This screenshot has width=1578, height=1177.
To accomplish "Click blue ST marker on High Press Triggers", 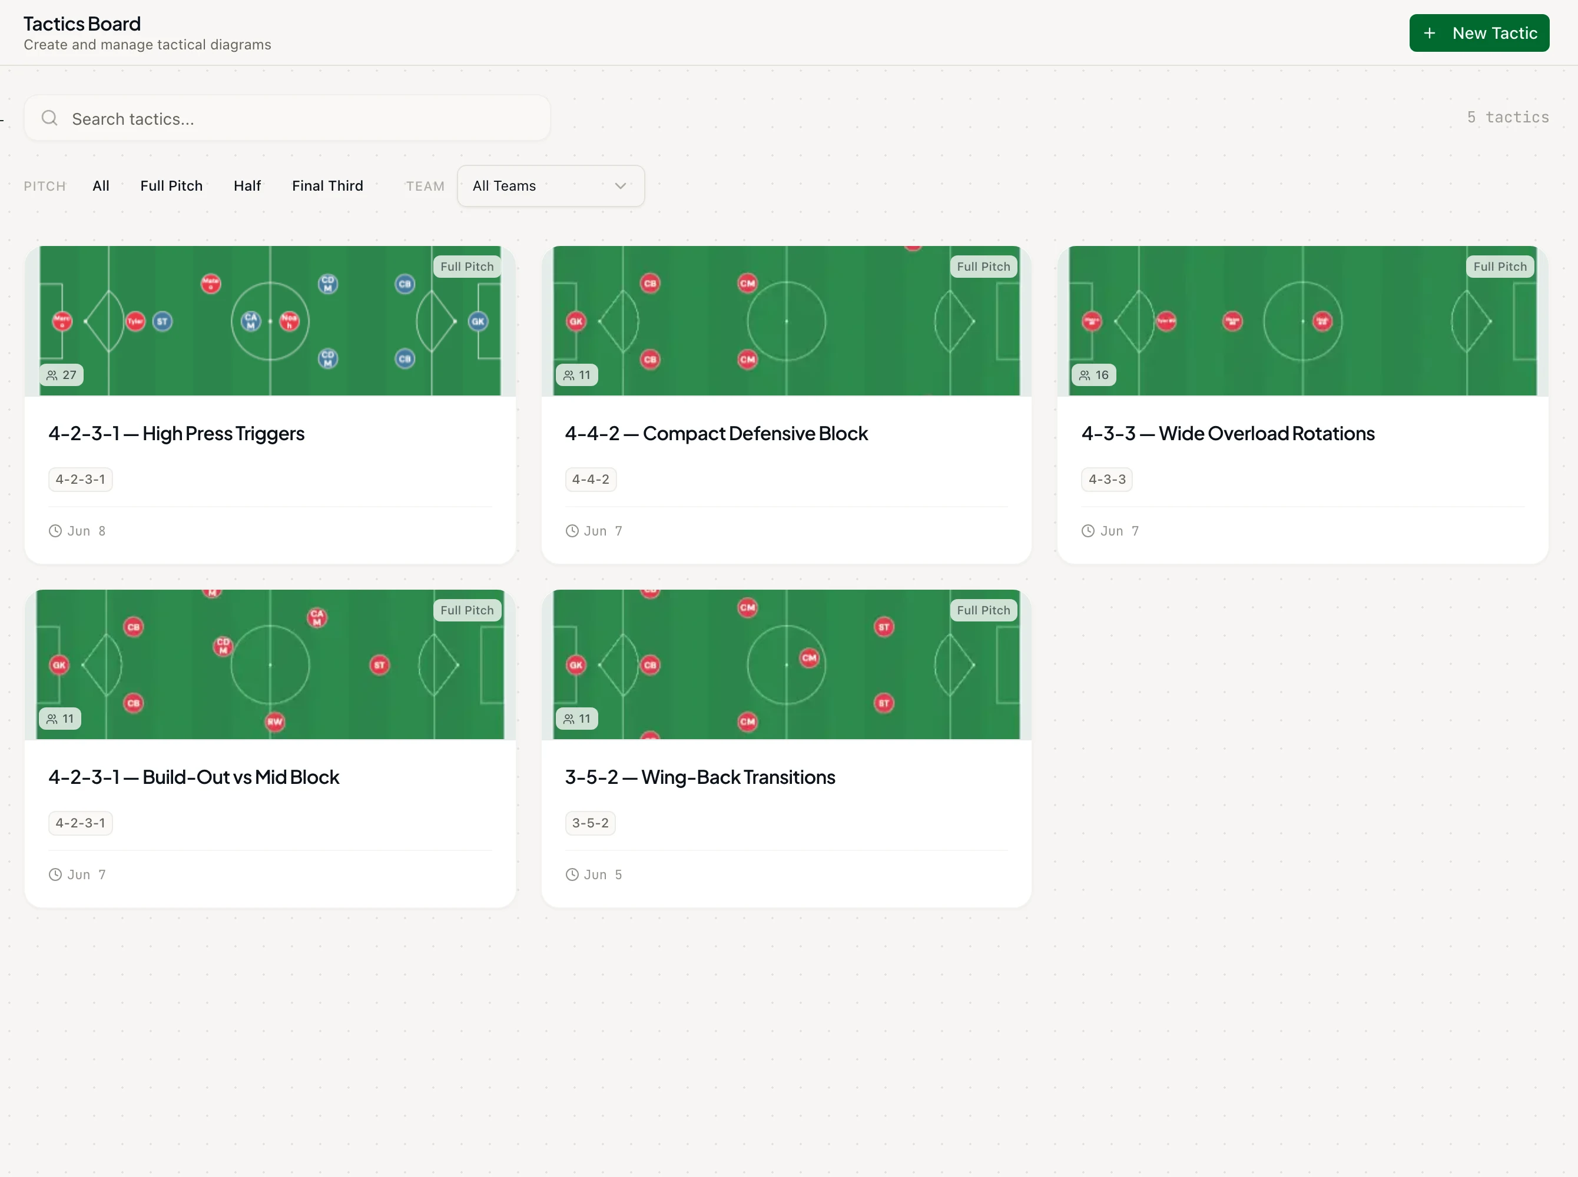I will (x=163, y=321).
